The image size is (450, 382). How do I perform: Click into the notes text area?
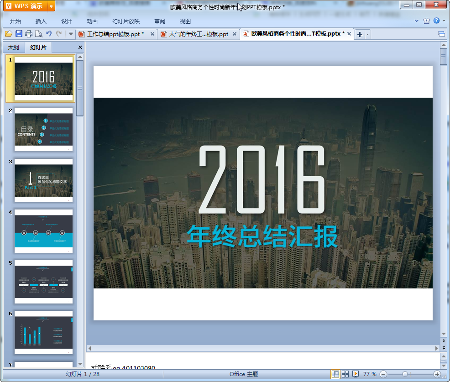point(262,361)
